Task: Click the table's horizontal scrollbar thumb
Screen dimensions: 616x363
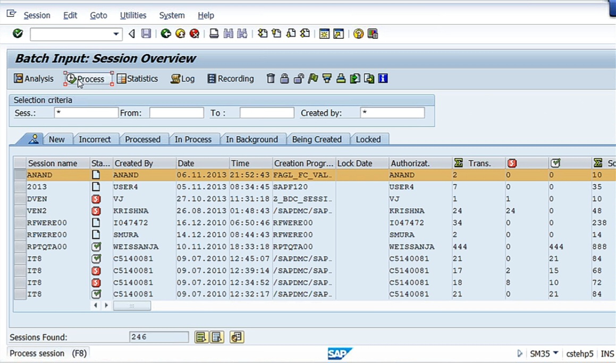Action: pyautogui.click(x=132, y=305)
